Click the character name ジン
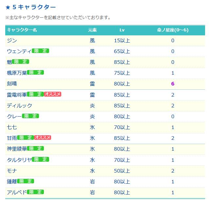 12,41
